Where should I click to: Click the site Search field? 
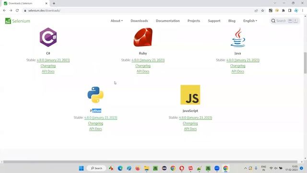284,21
